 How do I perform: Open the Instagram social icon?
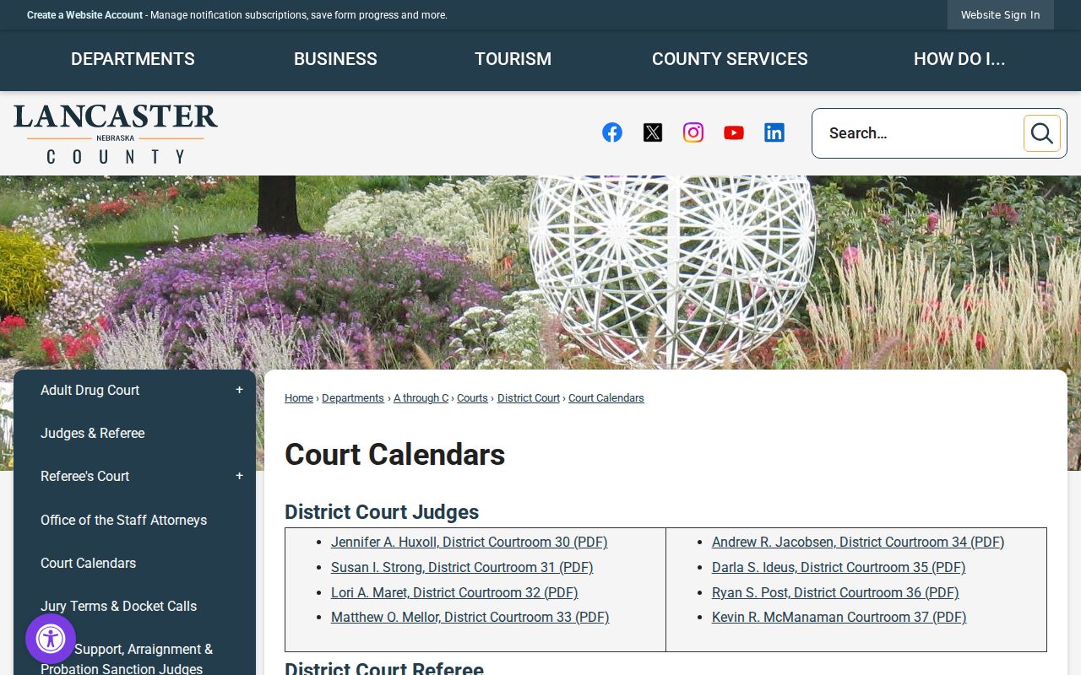693,132
